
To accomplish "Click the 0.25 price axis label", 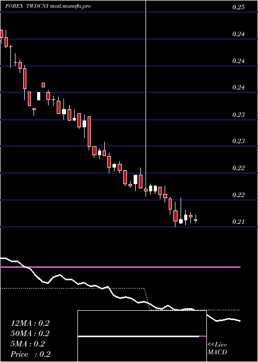I will pyautogui.click(x=238, y=7).
